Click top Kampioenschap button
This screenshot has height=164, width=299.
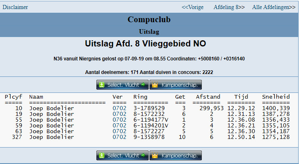(175, 85)
